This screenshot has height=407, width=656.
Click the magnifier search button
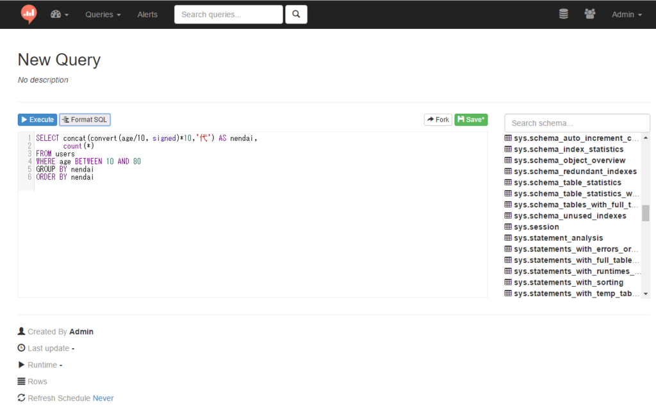(296, 14)
